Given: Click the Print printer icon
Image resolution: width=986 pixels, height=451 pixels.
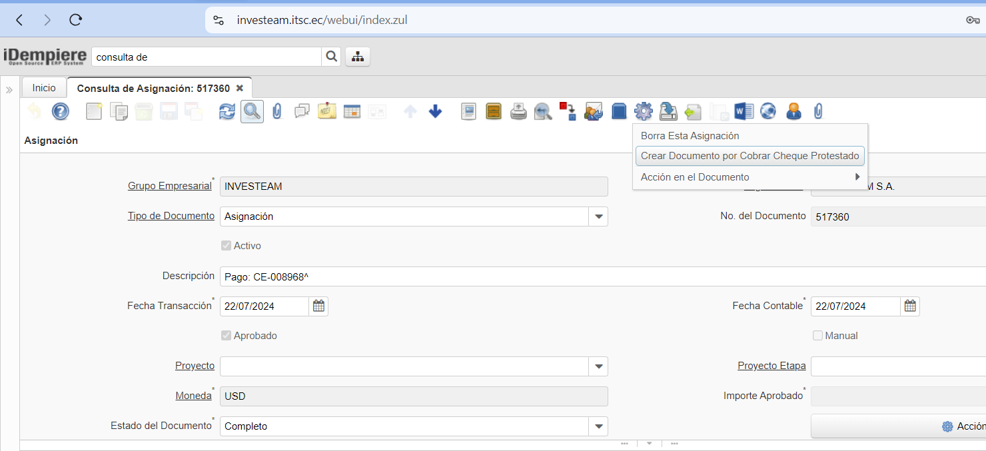Looking at the screenshot, I should 518,111.
